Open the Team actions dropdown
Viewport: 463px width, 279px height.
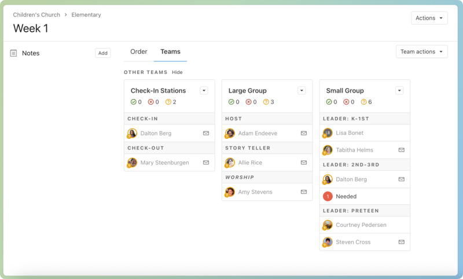[422, 52]
